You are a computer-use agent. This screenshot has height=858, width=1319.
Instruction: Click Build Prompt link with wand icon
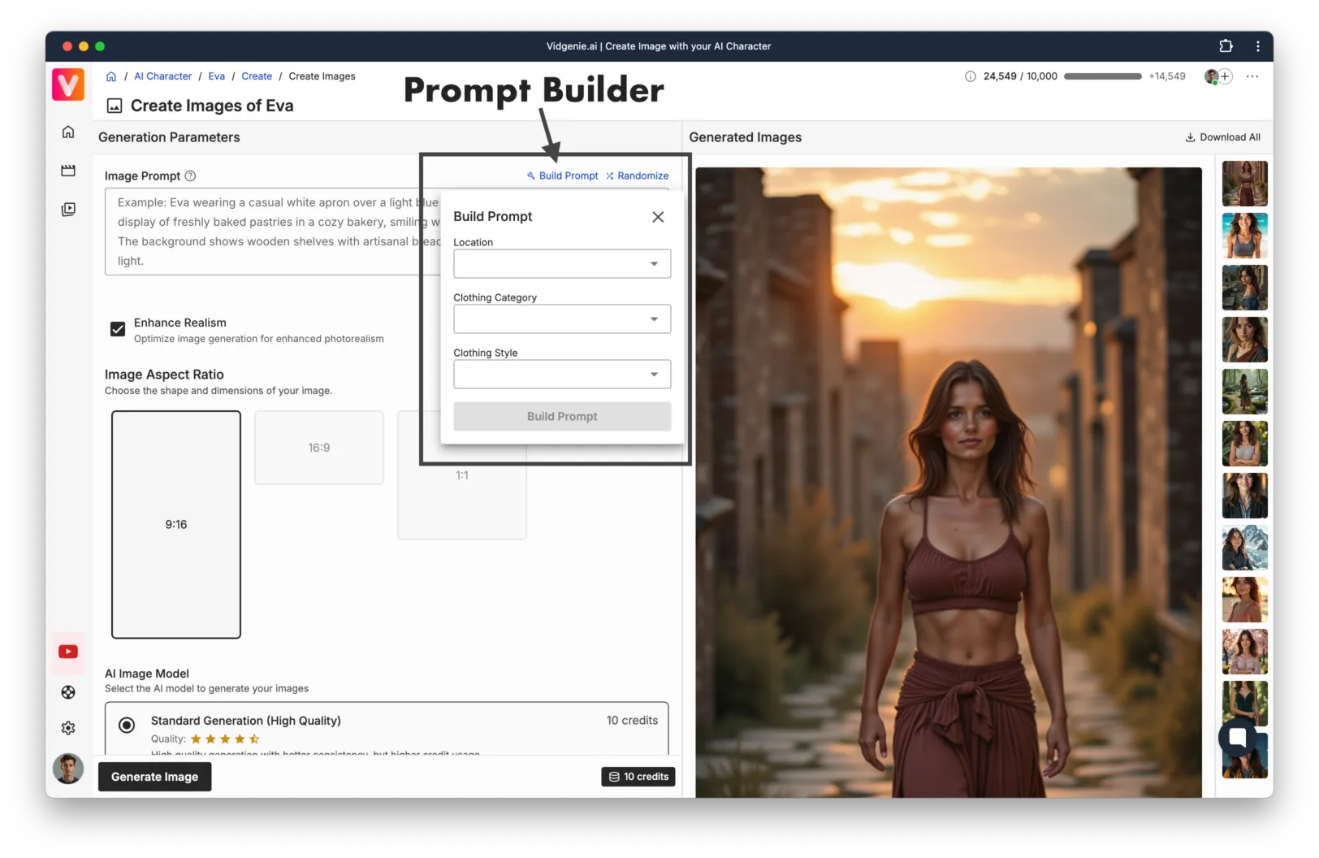(x=562, y=175)
